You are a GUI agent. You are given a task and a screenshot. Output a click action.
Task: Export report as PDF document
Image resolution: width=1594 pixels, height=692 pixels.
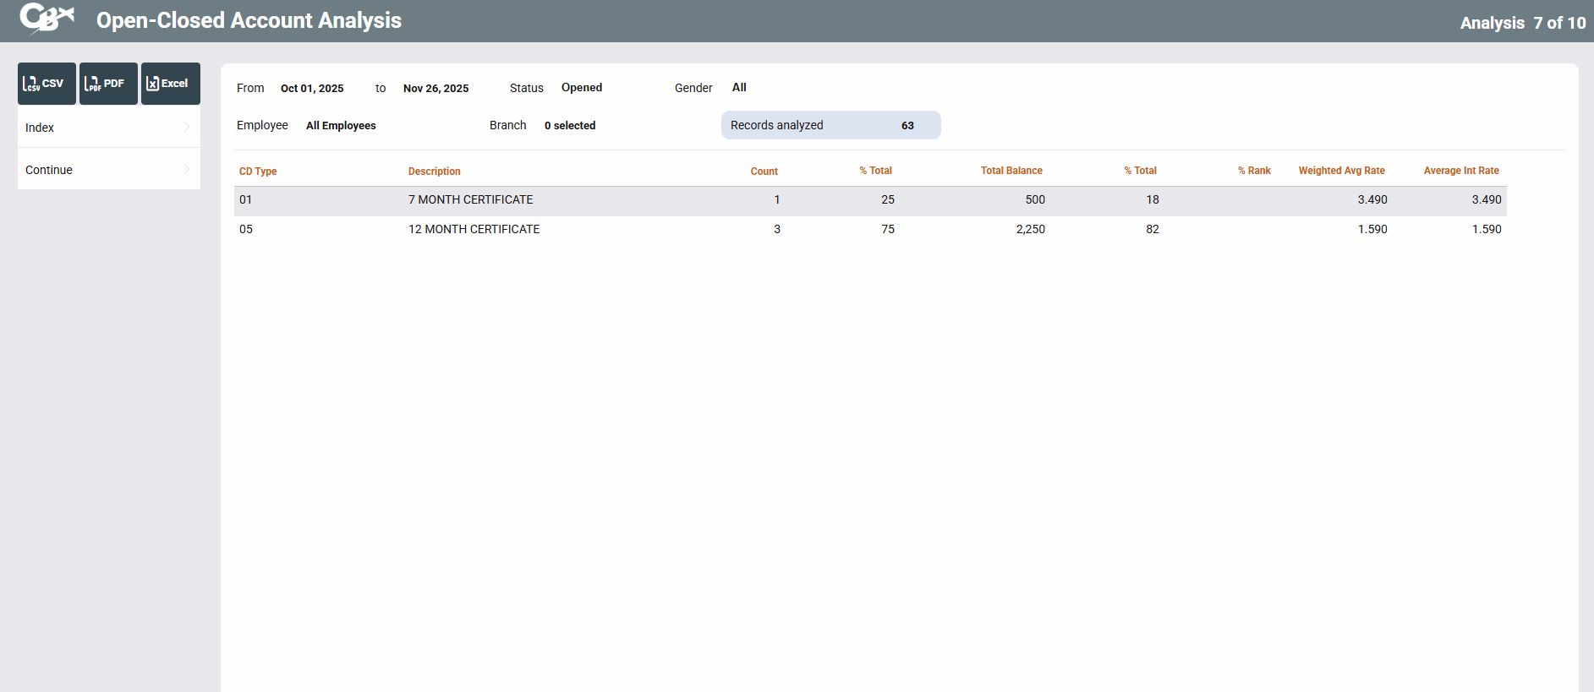(108, 84)
